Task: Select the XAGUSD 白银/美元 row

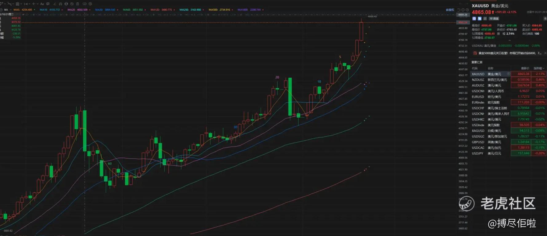Action: [508, 131]
